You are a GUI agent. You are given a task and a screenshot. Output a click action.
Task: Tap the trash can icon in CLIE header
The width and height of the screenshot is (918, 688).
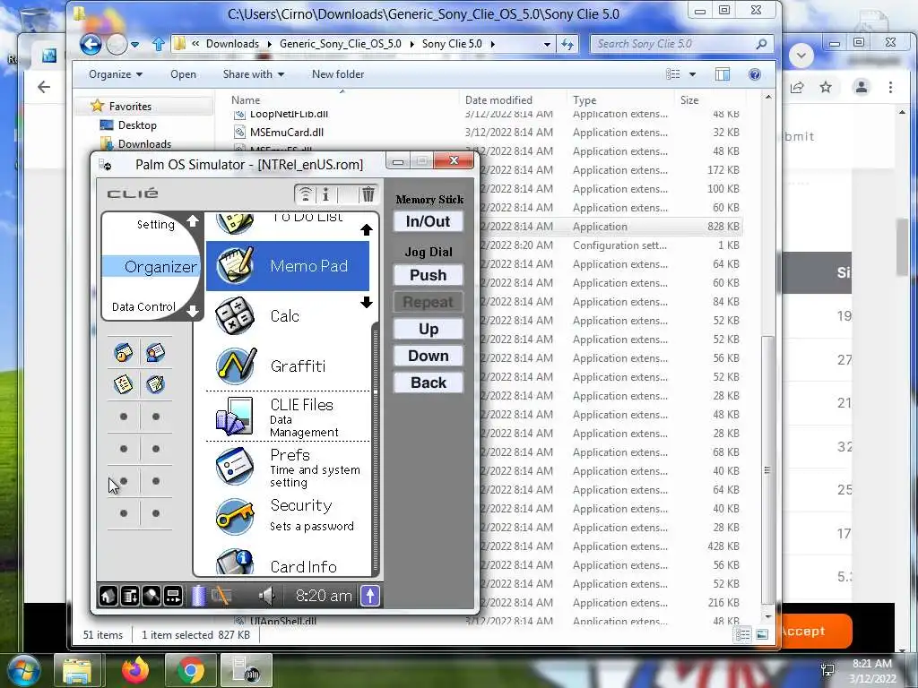(368, 194)
